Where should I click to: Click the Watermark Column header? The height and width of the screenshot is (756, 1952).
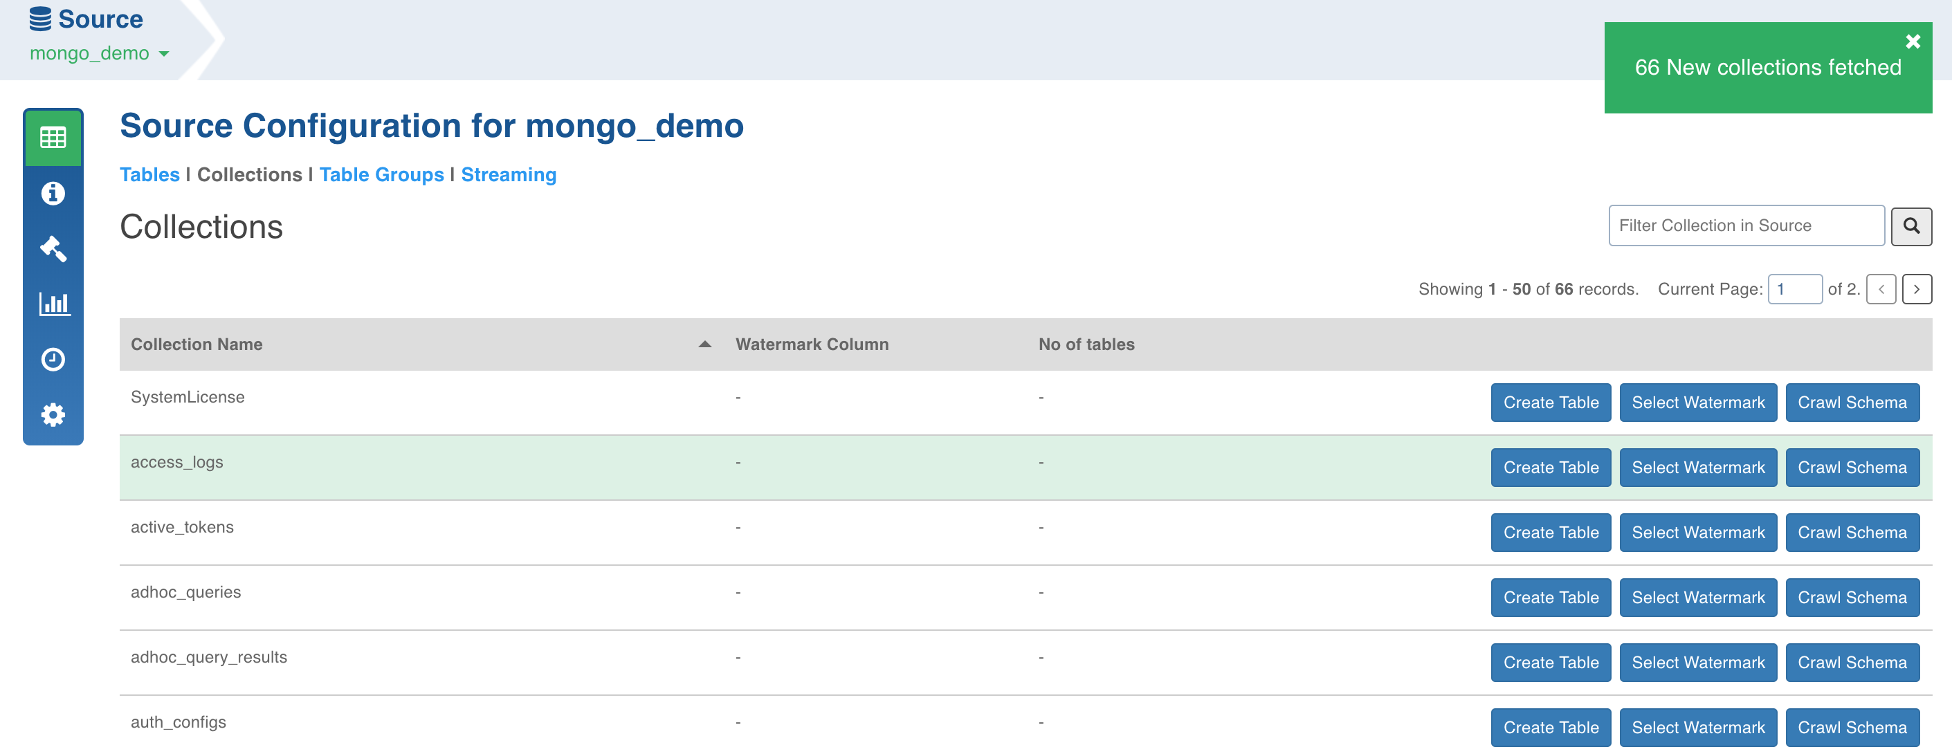[812, 344]
